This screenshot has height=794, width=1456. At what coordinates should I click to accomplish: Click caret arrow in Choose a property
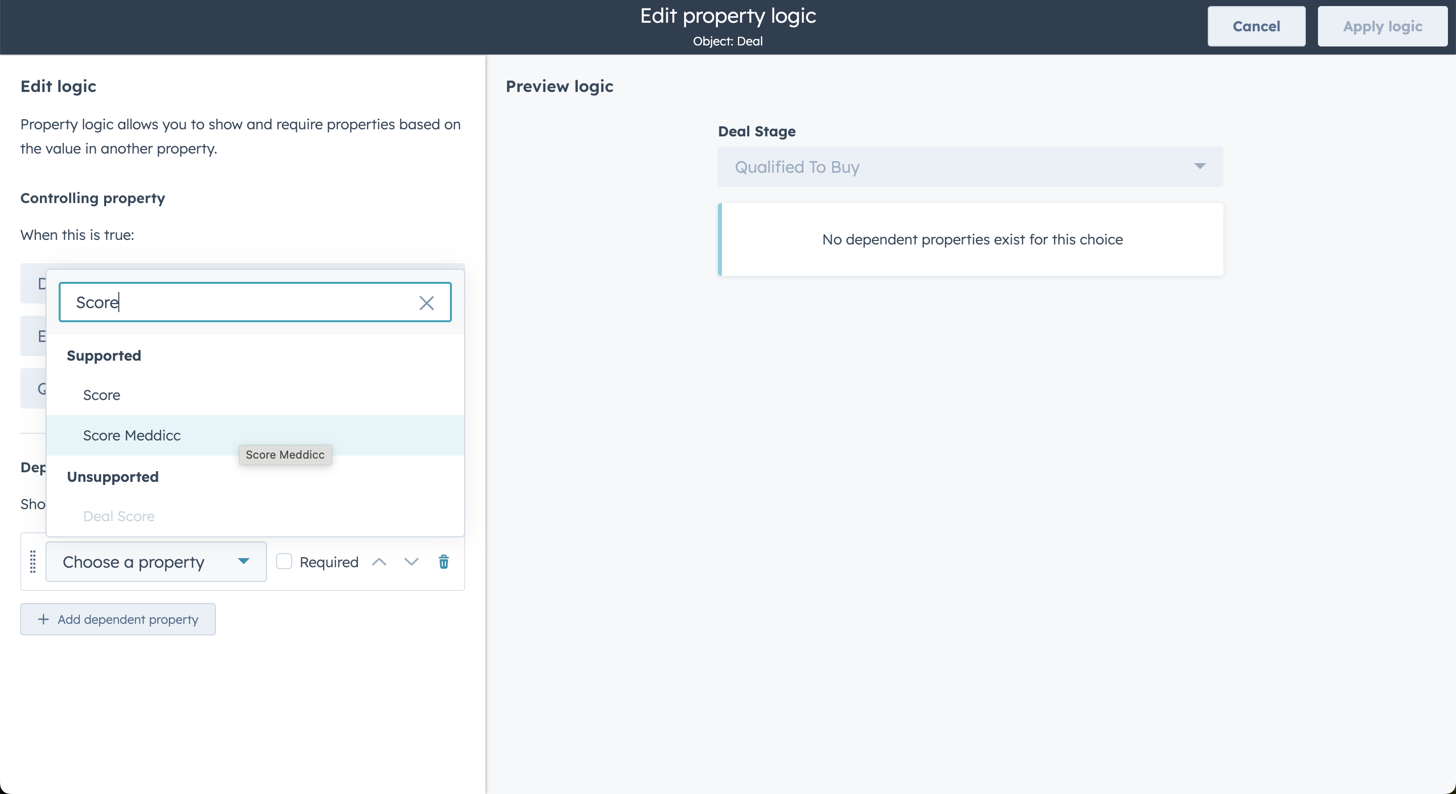[x=244, y=561]
